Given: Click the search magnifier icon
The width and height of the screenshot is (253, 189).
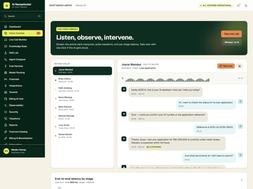Looking at the screenshot, I should click(x=6, y=16).
